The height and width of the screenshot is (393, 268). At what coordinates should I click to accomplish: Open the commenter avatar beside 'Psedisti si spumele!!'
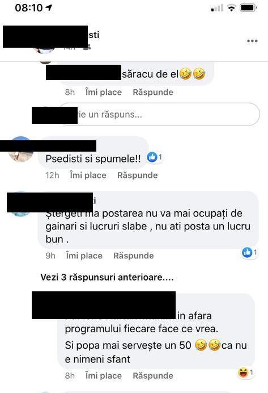[21, 149]
